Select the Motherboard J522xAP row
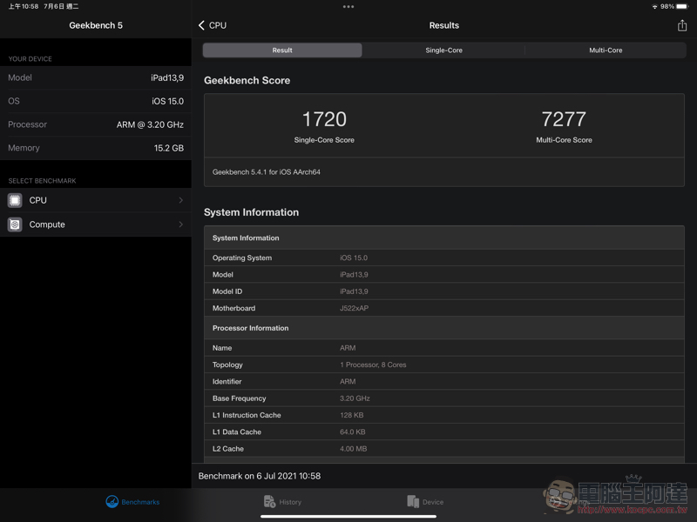The height and width of the screenshot is (522, 697). 443,308
